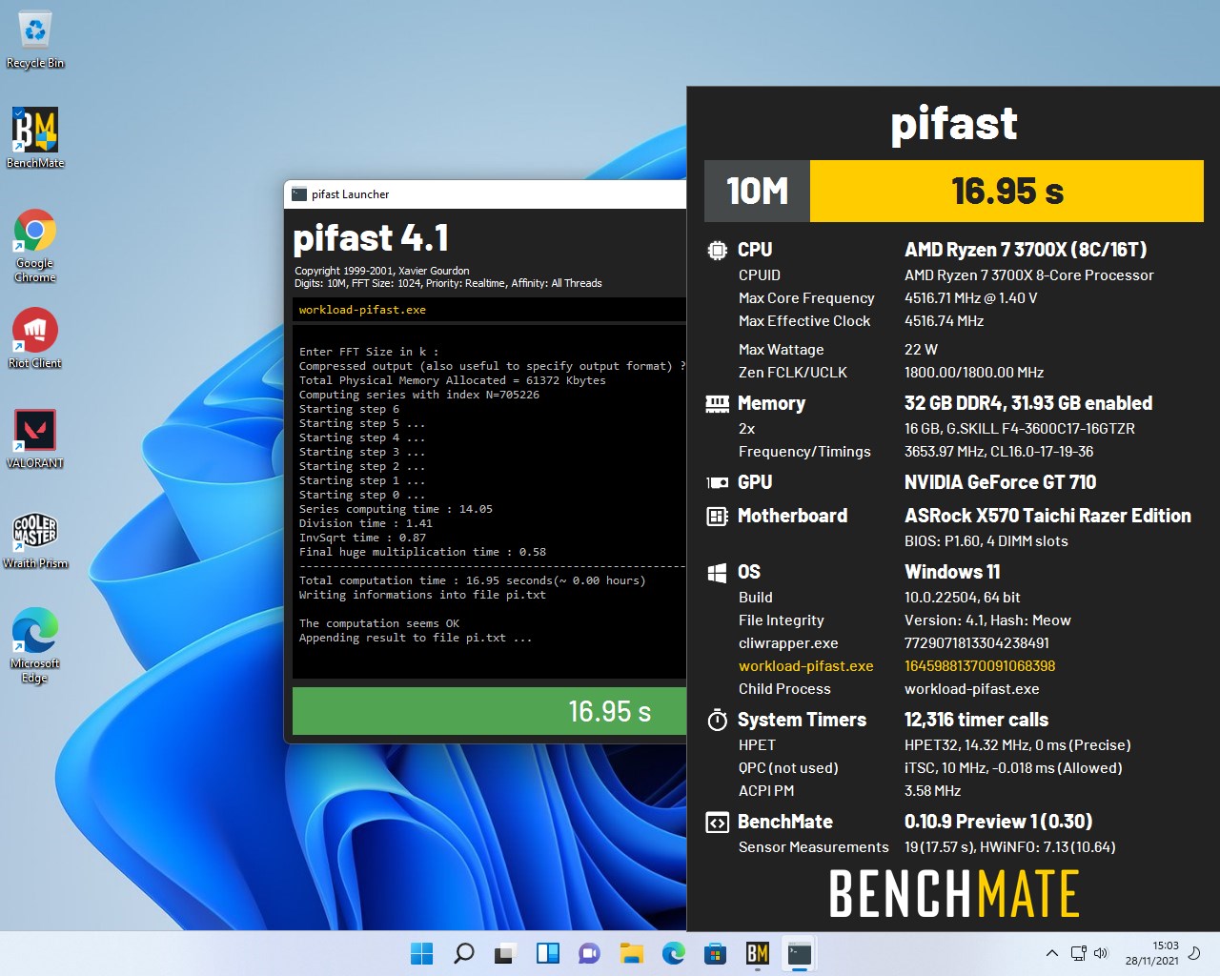Select 'The computation seems OK' line
Image resolution: width=1220 pixels, height=976 pixels.
coord(378,623)
